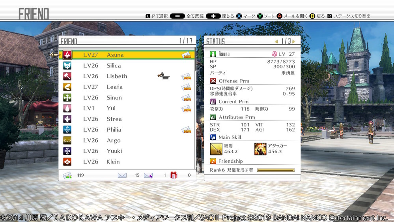Open new mail envelope on Asuna row
Viewport: 394px width, 222px height.
187,55
